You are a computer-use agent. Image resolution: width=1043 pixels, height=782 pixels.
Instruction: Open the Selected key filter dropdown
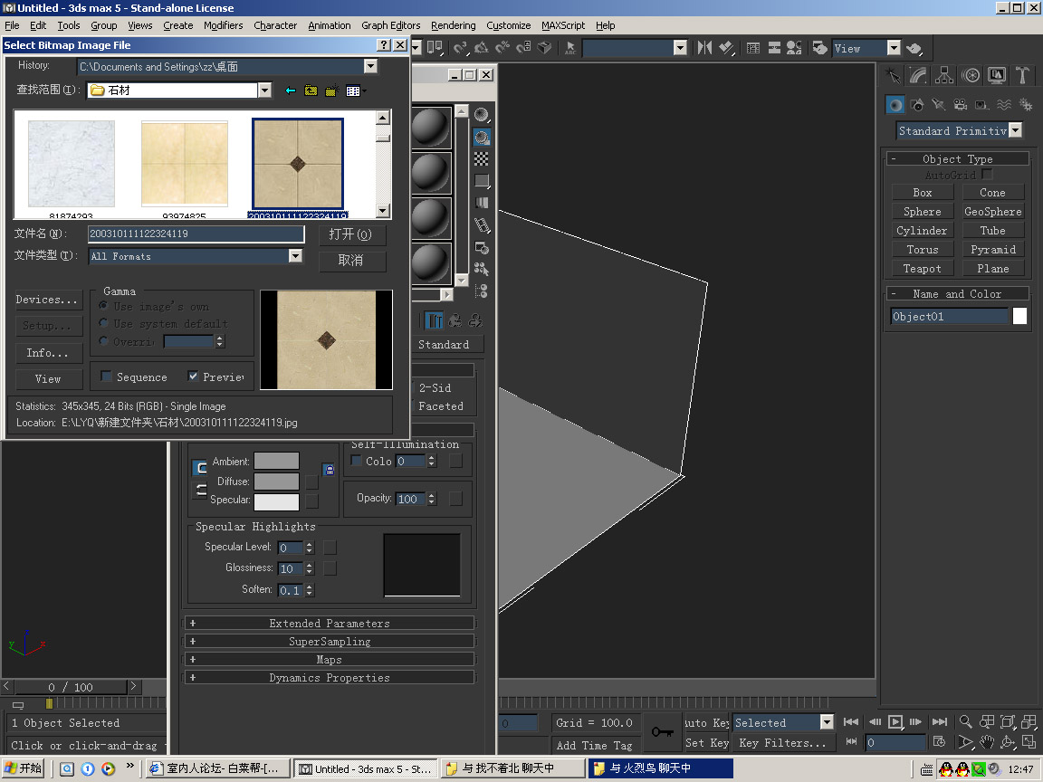(x=827, y=722)
